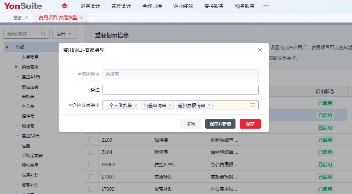
Task: Open the 财务会计 menu
Action: pos(90,6)
